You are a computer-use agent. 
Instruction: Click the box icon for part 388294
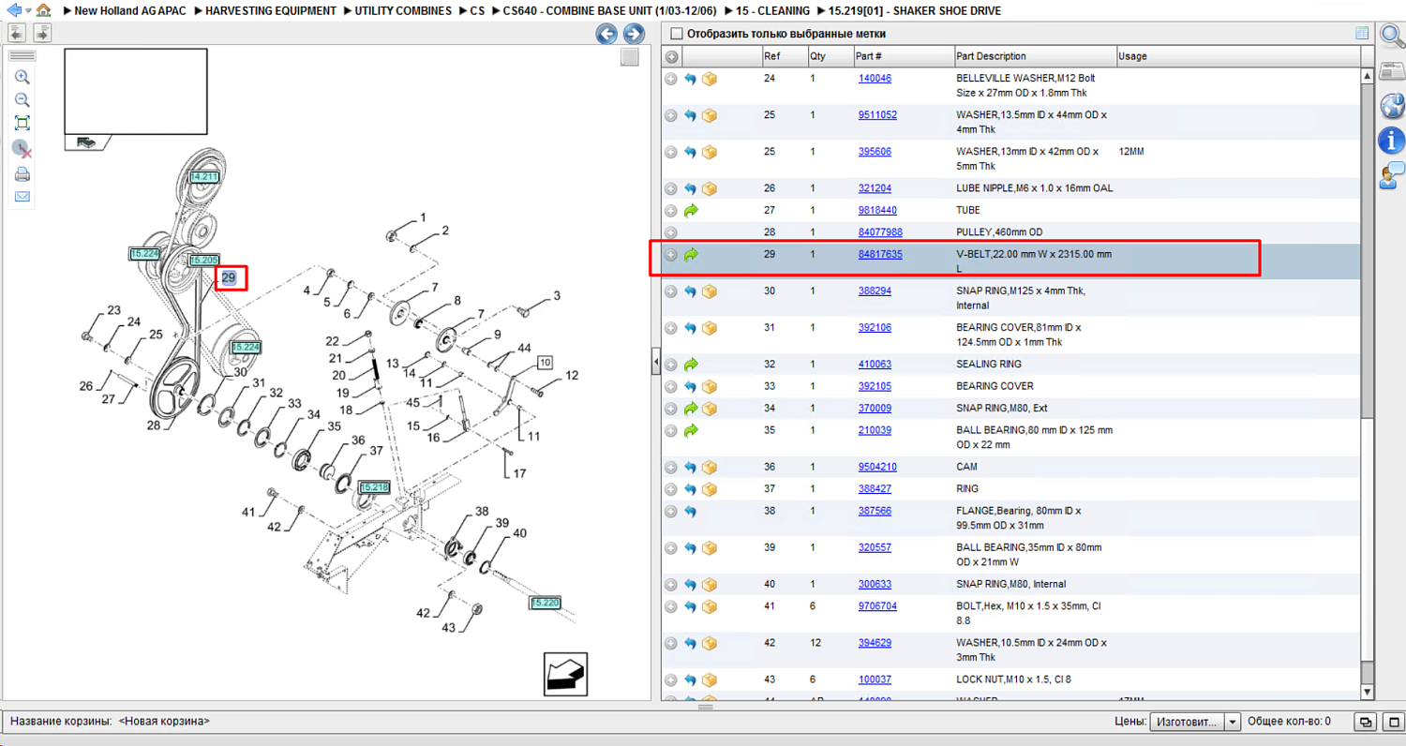(710, 292)
